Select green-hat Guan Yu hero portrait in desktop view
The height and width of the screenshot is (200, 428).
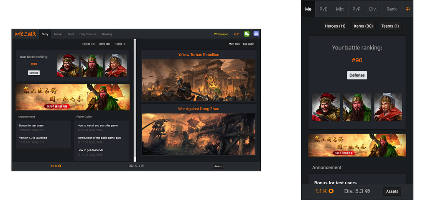coord(92,65)
